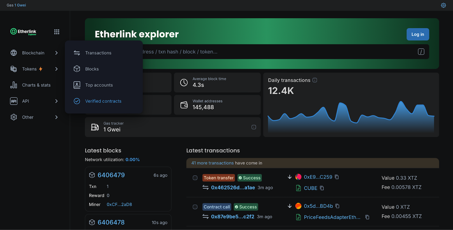Copy the PriceFeedsAdapterEth contract address
The image size is (453, 230).
(x=367, y=217)
